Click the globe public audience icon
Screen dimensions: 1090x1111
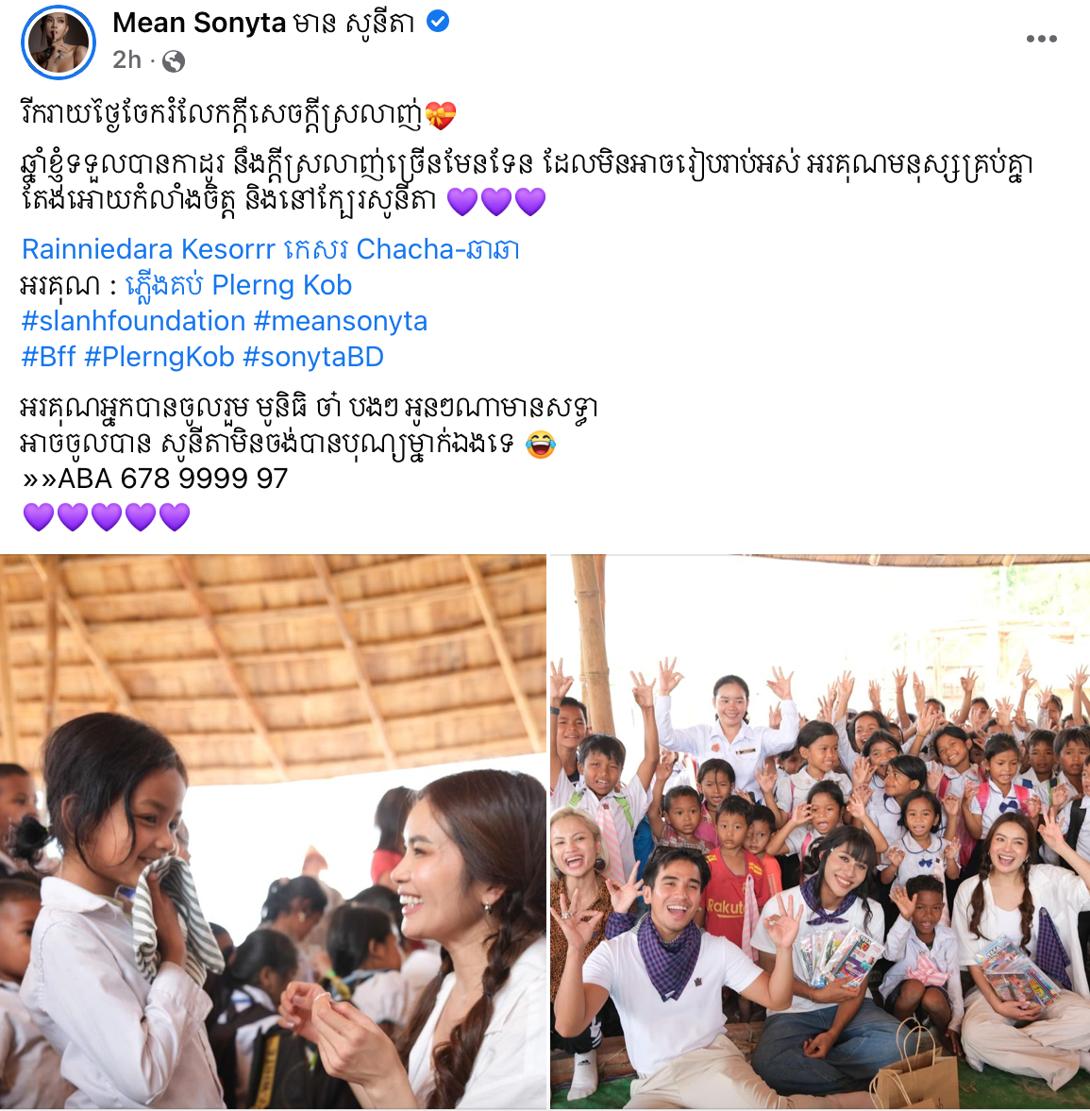tap(174, 61)
